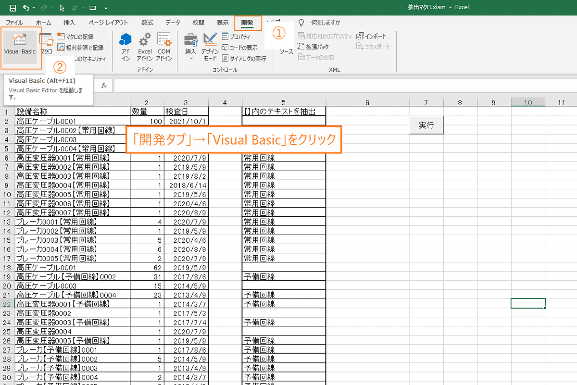
Task: Click コードの表示 (View Code)
Action: point(239,48)
